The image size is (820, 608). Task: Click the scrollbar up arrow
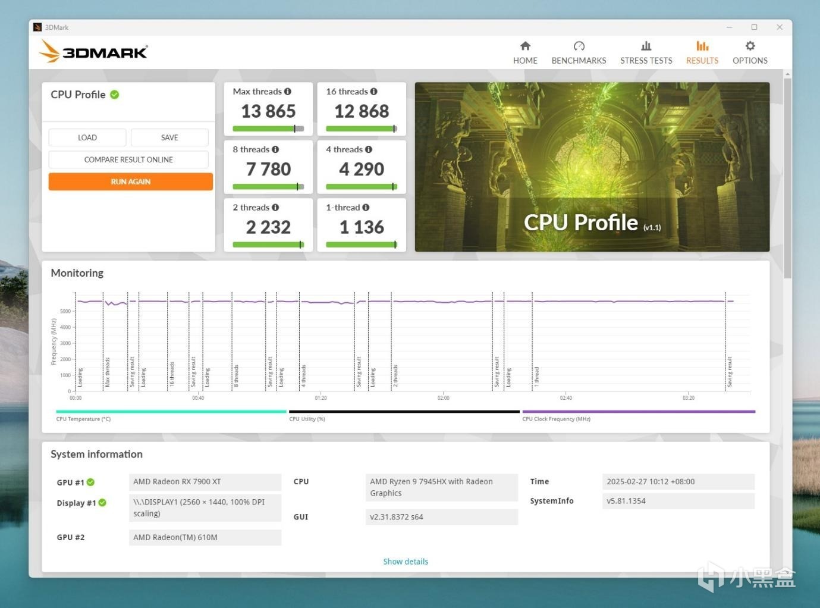tap(788, 74)
